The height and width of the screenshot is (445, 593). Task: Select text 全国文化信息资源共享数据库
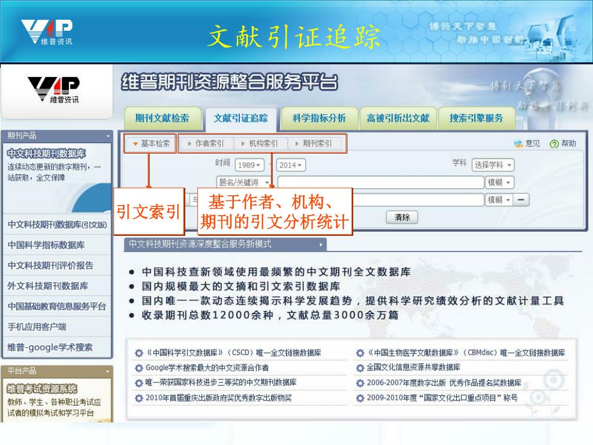413,367
